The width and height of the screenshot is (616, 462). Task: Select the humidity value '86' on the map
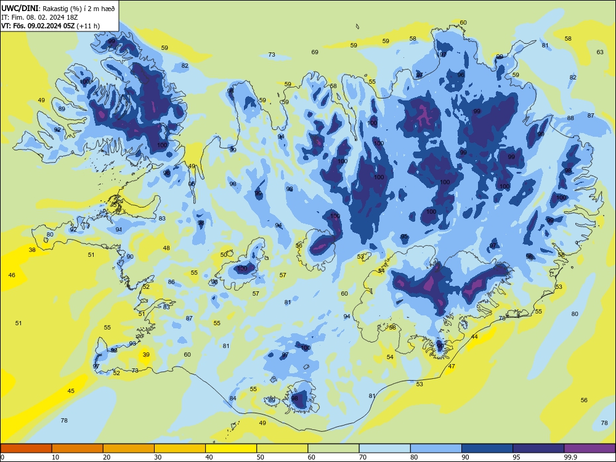(x=171, y=282)
